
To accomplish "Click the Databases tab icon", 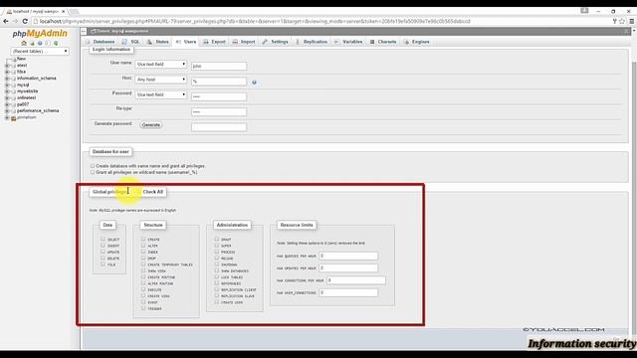I will tap(88, 42).
